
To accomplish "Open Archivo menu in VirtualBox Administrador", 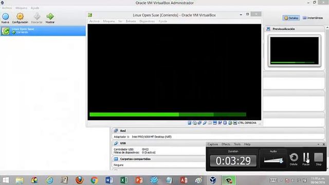I will click(7, 8).
